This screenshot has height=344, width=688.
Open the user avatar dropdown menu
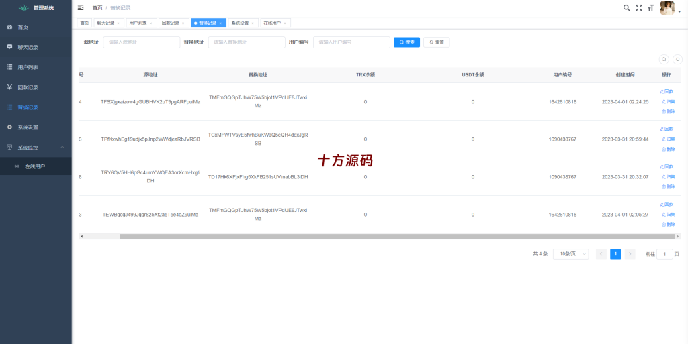click(x=670, y=8)
